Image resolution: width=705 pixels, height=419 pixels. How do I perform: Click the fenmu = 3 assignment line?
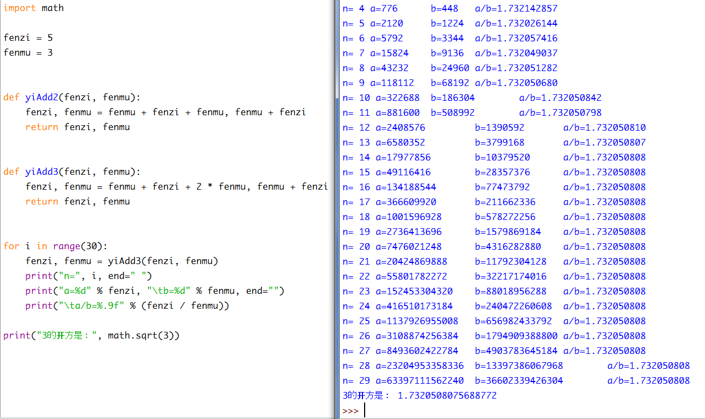[28, 53]
